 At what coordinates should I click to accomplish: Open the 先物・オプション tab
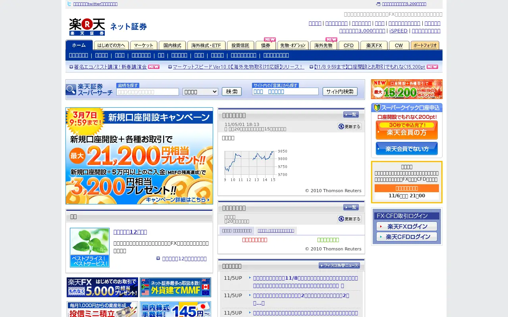[293, 45]
